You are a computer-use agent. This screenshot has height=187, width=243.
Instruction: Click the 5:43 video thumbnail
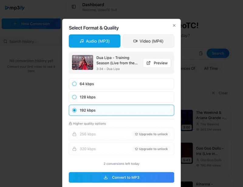[187, 153]
